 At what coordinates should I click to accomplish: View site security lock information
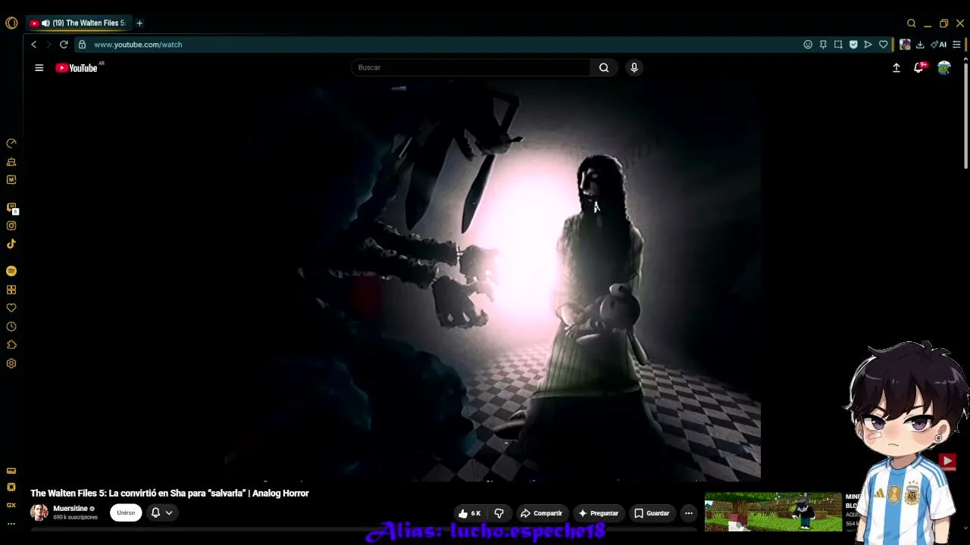coord(82,45)
